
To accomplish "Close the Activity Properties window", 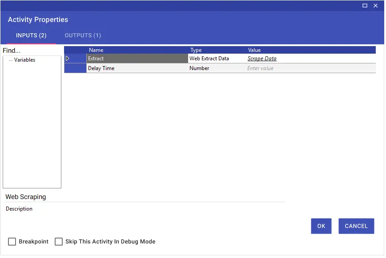I will pos(376,6).
